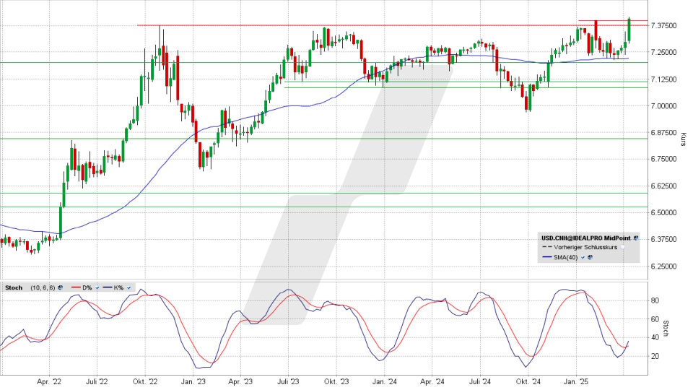This screenshot has width=693, height=390.
Task: Click the (10, 6, 6) parameter text
Action: coord(43,287)
